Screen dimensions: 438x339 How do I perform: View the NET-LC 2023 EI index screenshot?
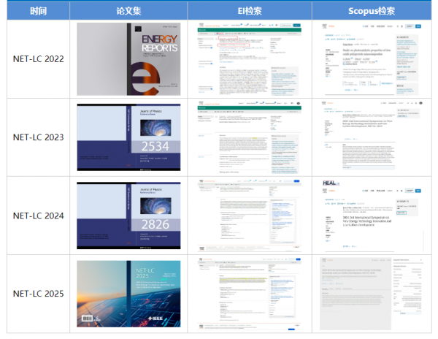click(x=249, y=137)
